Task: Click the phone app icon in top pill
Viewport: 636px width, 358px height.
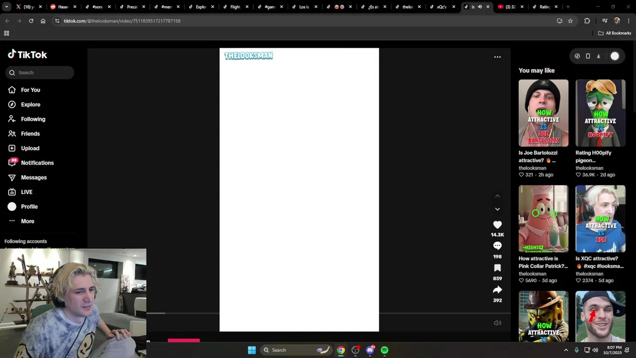Action: pos(588,56)
